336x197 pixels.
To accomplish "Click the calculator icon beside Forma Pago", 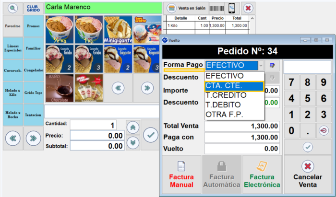I will [273, 65].
